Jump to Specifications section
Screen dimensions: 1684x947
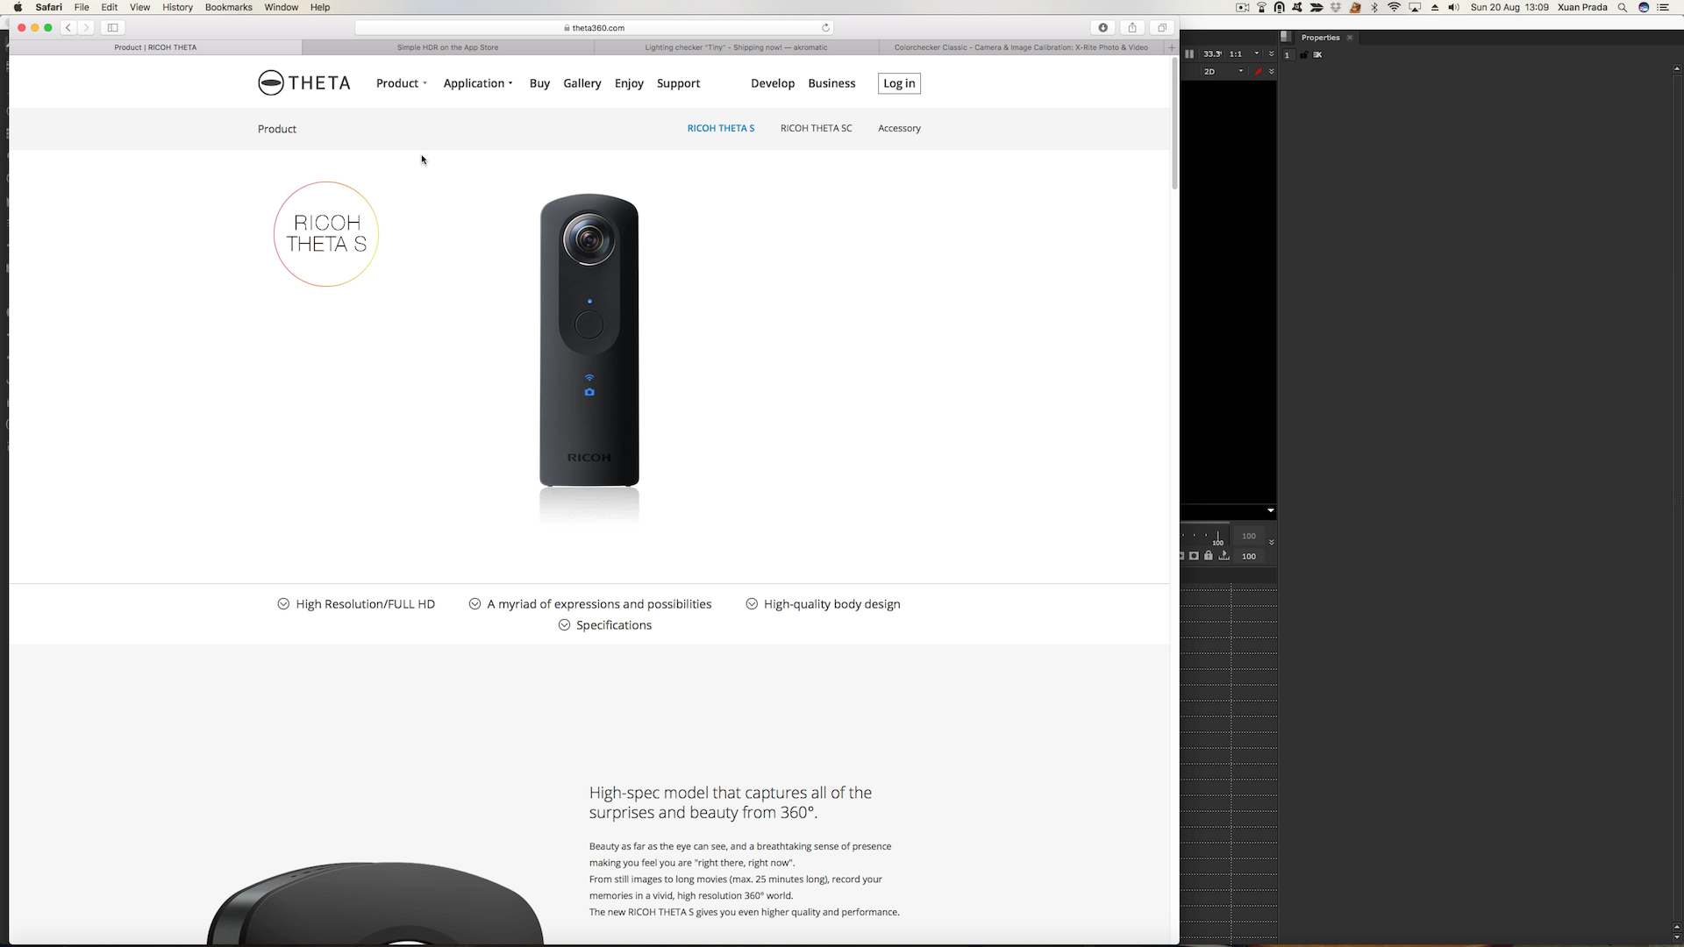click(x=605, y=625)
